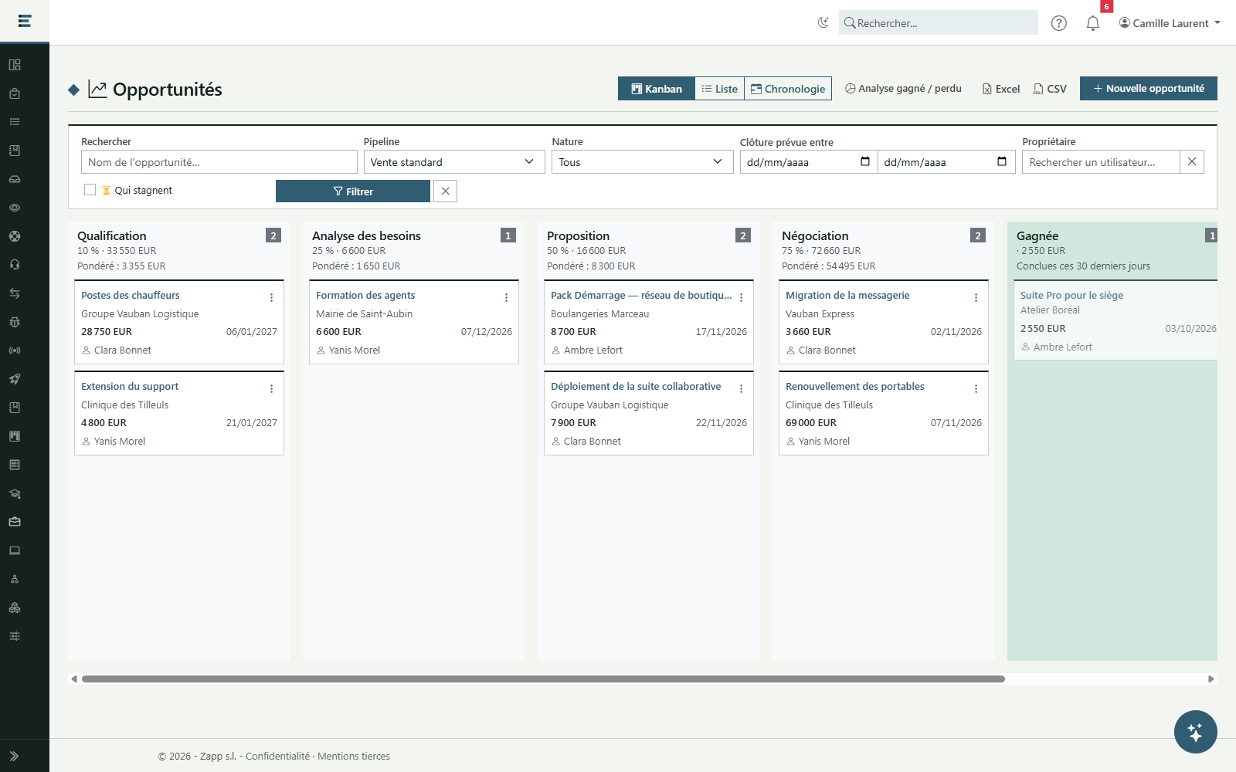The height and width of the screenshot is (772, 1236).
Task: Switch to Chronologie view
Action: coord(788,89)
